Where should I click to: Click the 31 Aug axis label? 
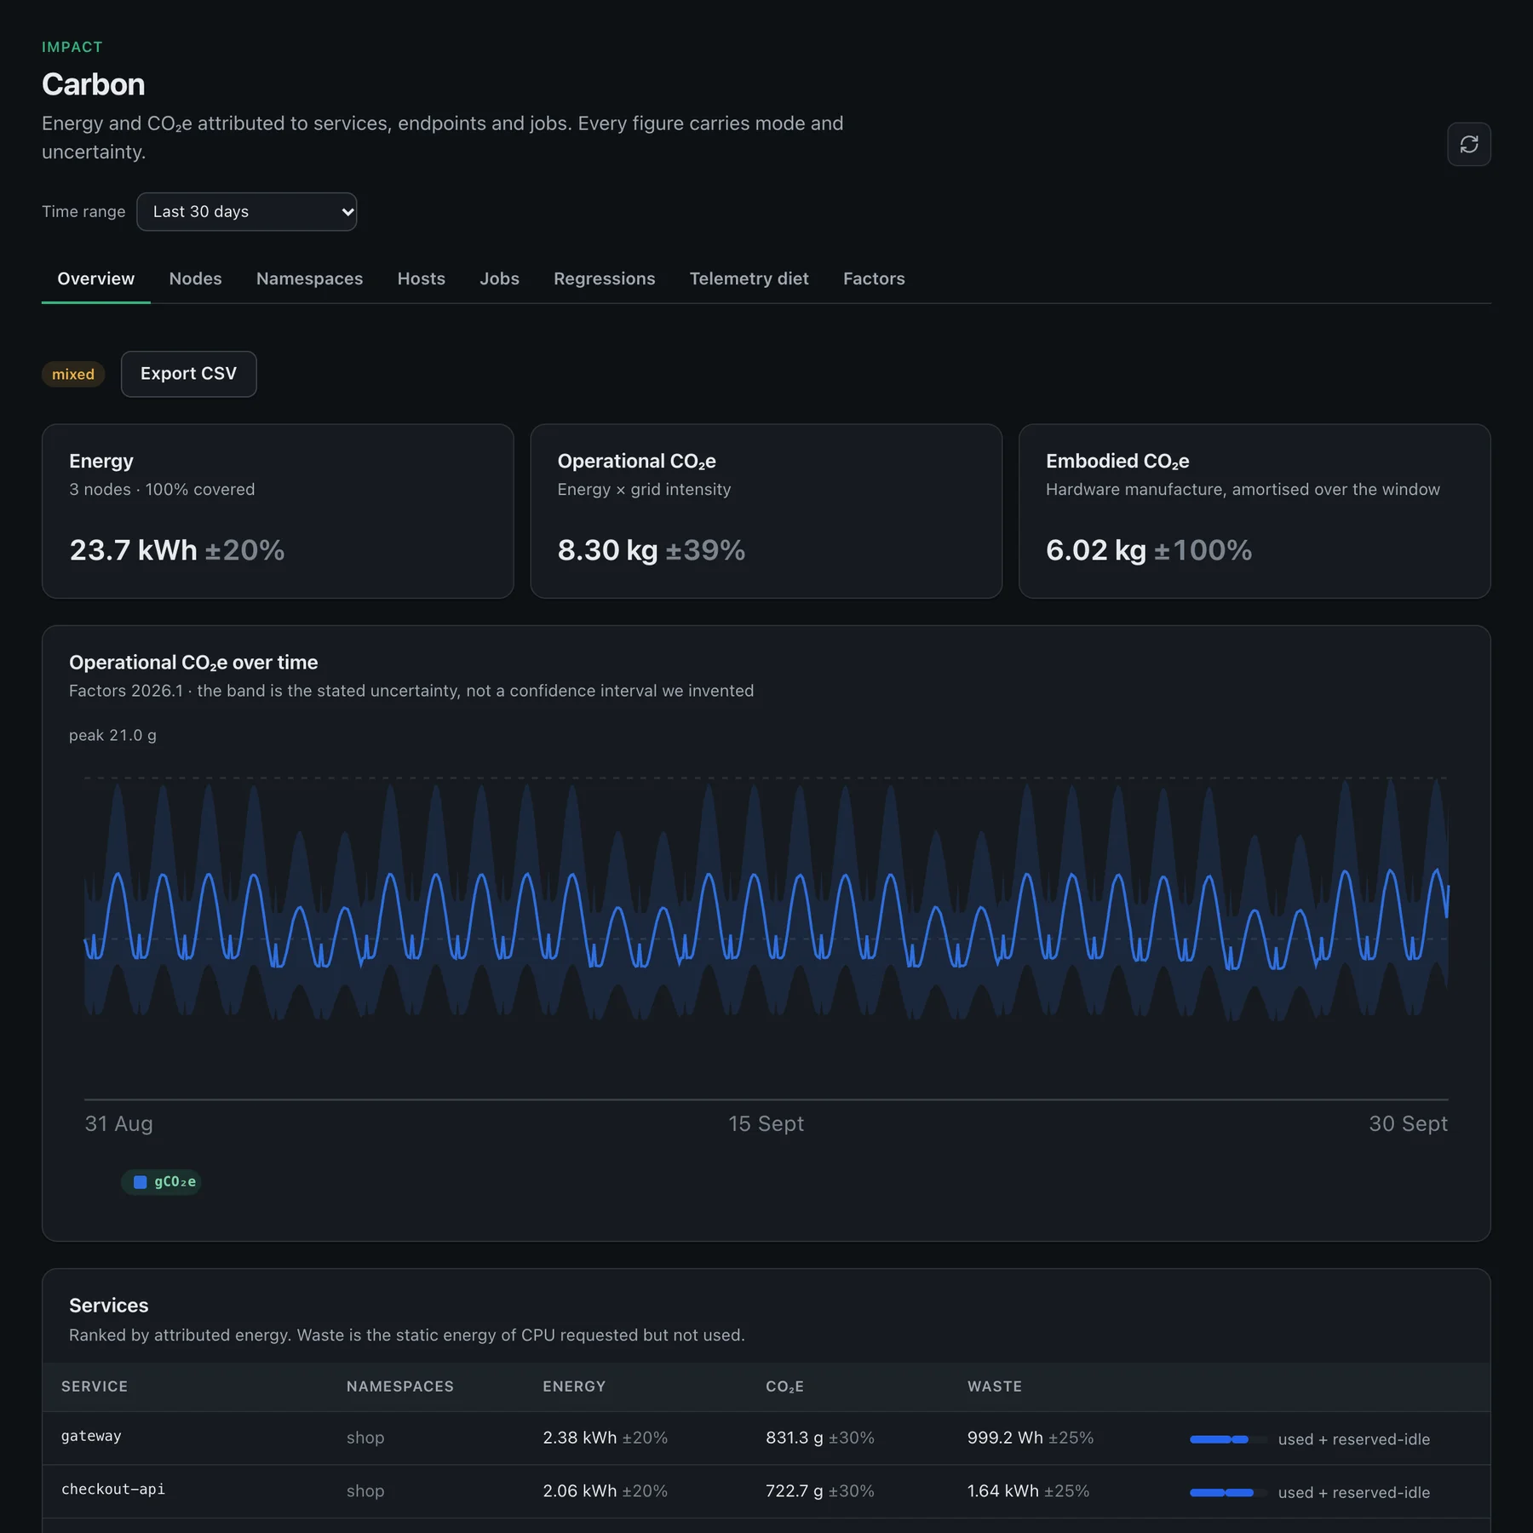coord(118,1123)
